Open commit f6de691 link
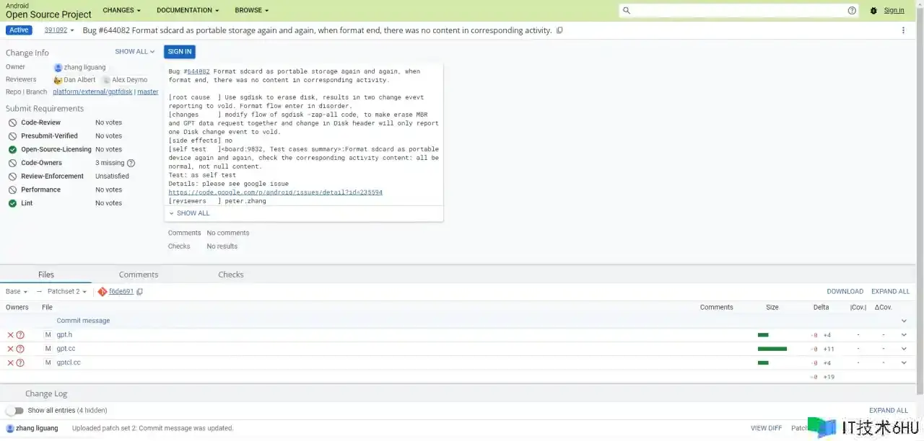 [121, 292]
